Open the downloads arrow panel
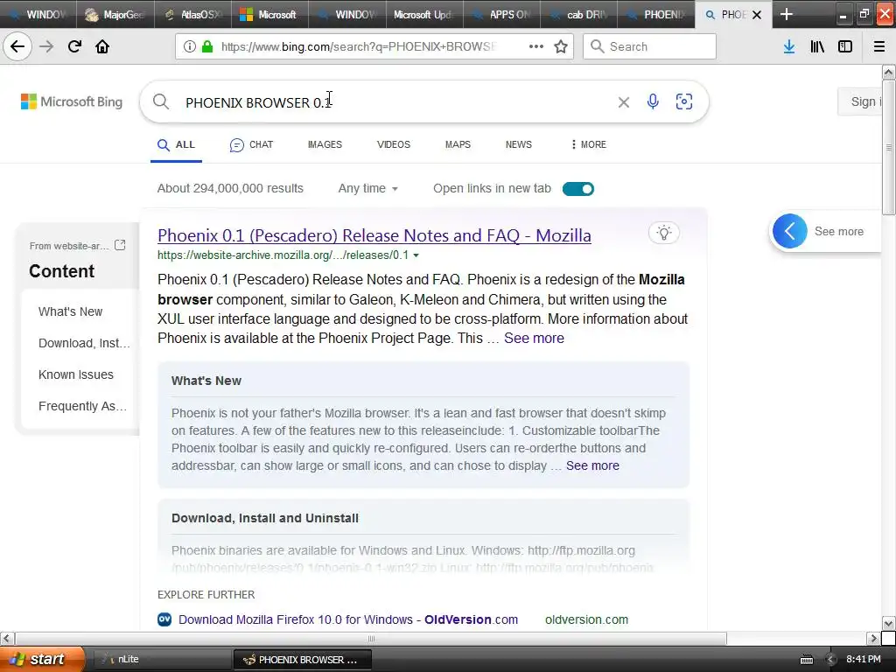Image resolution: width=896 pixels, height=672 pixels. [789, 46]
